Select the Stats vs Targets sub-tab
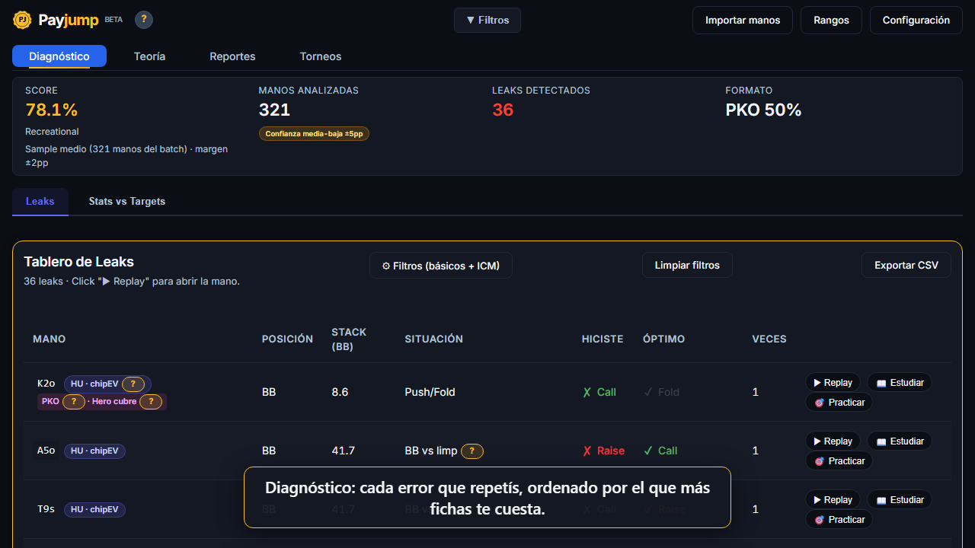The height and width of the screenshot is (548, 975). 127,202
